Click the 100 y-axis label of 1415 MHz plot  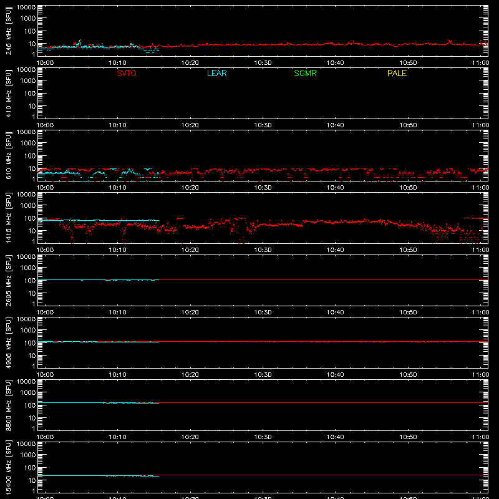pyautogui.click(x=30, y=218)
